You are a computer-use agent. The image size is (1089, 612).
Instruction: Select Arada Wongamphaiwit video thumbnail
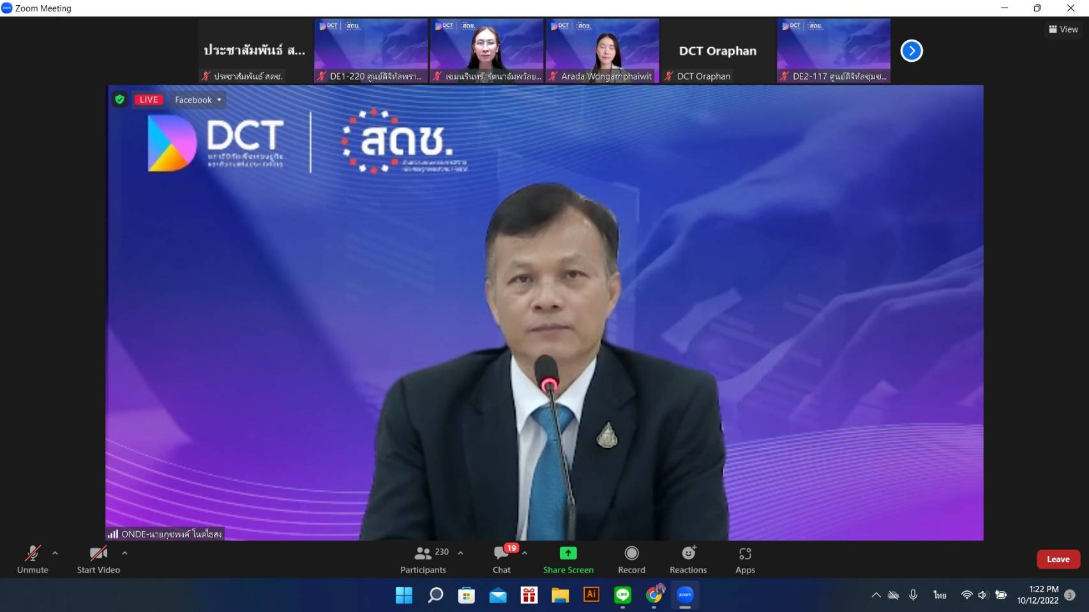point(602,50)
